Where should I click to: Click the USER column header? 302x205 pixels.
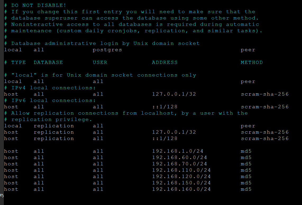(100, 63)
